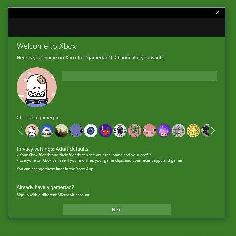The height and width of the screenshot is (236, 236).
Task: Choose the red horned devil mask gamerpic
Action: 105,131
